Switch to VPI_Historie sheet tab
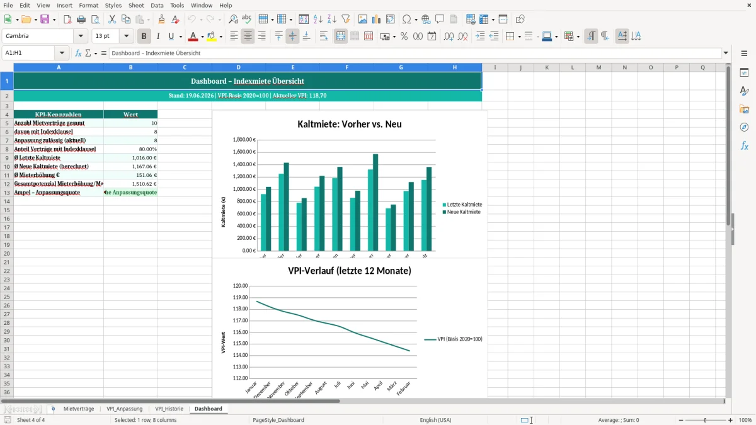Viewport: 756px width, 425px height. click(x=169, y=409)
